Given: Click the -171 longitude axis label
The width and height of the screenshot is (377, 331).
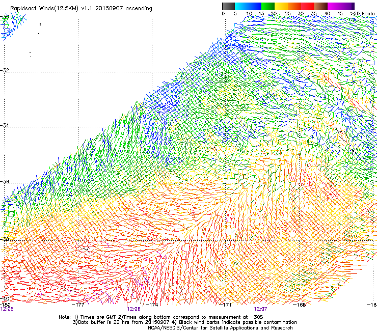Looking at the screenshot, I should pyautogui.click(x=226, y=305).
